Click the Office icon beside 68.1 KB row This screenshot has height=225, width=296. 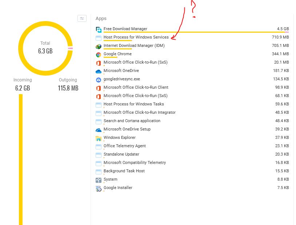[99, 96]
